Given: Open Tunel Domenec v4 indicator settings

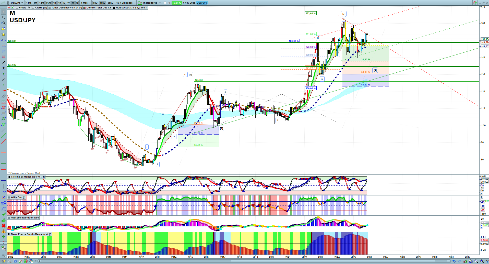Looking at the screenshot, I should pos(67,8).
